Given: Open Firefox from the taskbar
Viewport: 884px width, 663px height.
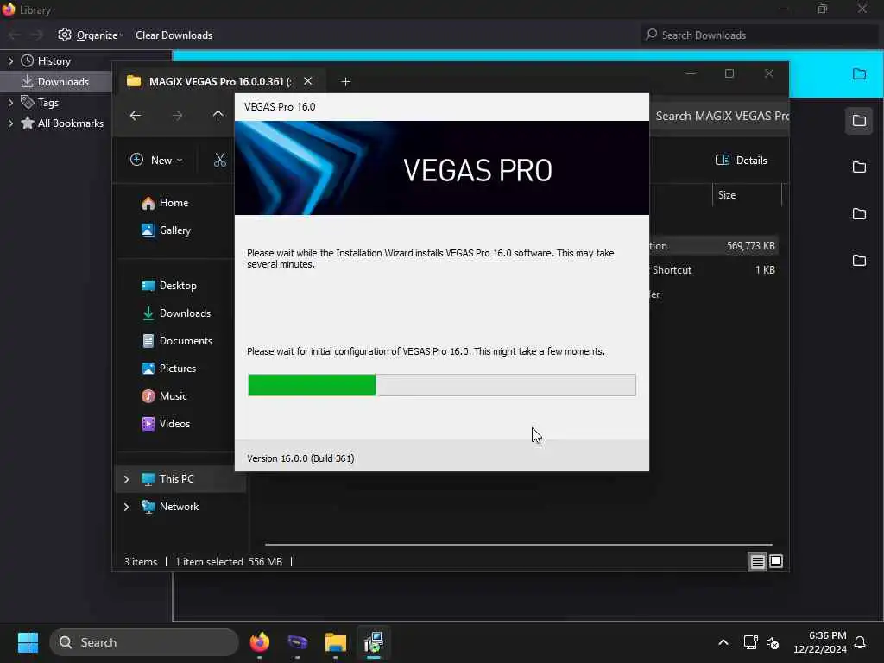Looking at the screenshot, I should 259,642.
